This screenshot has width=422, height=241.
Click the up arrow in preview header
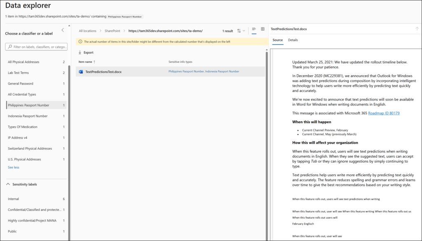pos(417,29)
